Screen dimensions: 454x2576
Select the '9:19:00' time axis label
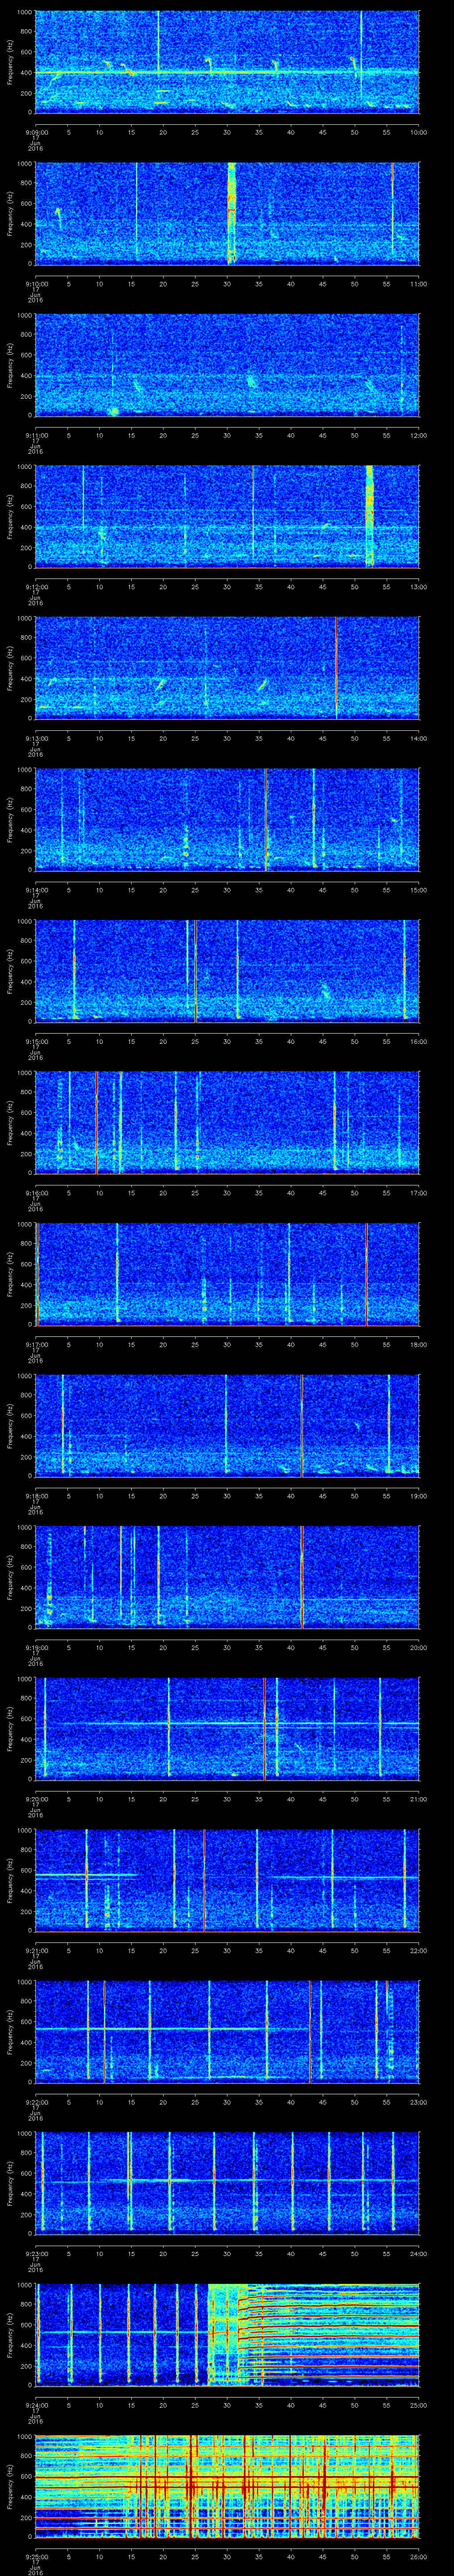point(36,1647)
